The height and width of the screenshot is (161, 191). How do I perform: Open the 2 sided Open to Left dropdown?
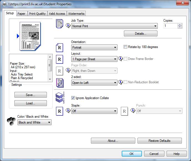pos(94,82)
